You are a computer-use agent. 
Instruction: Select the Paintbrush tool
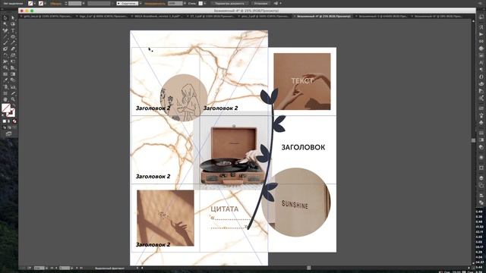pos(5,43)
